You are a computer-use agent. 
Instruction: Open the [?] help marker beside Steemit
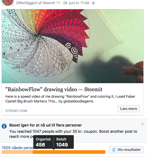click(58, 3)
